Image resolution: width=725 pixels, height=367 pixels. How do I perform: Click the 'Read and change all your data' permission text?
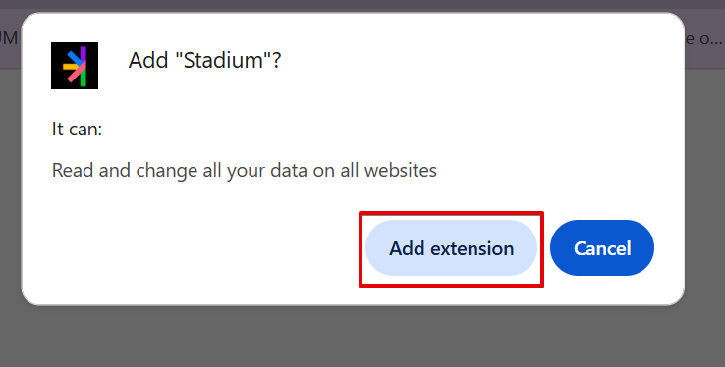point(245,171)
